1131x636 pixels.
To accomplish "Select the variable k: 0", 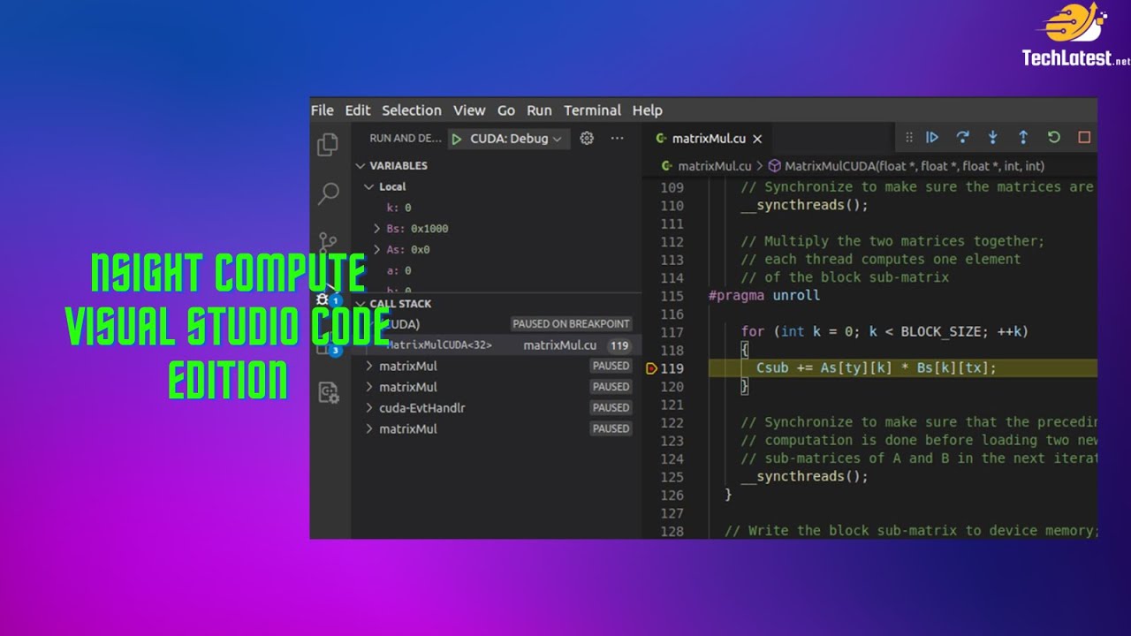I will pos(399,208).
